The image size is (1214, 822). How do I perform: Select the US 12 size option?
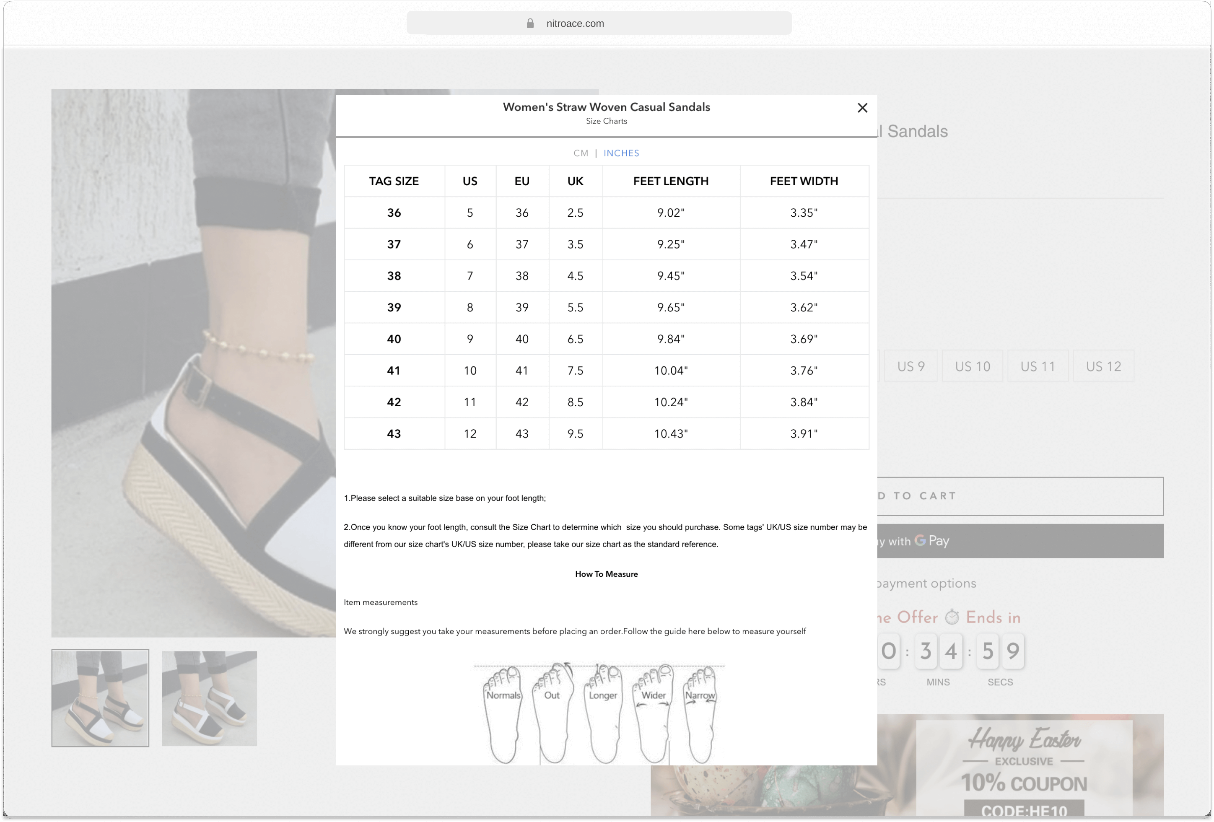[x=1103, y=366]
